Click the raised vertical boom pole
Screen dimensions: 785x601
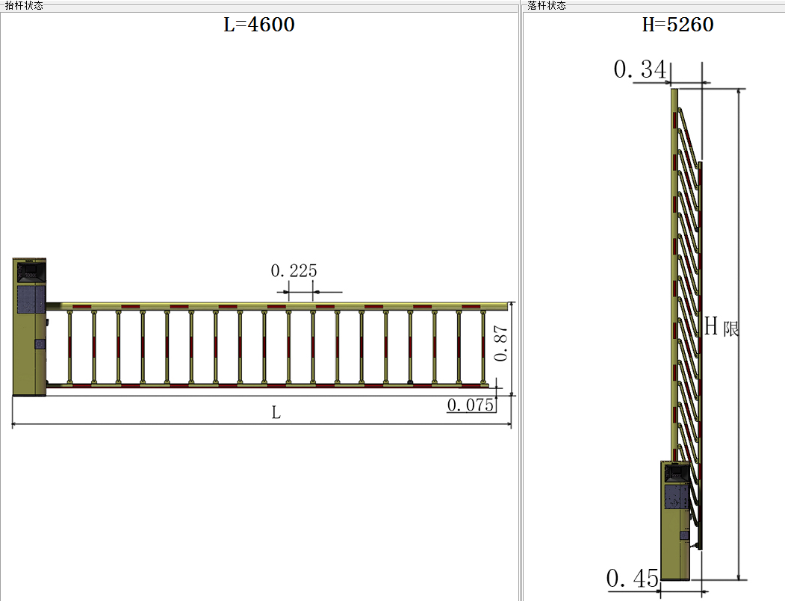[674, 269]
